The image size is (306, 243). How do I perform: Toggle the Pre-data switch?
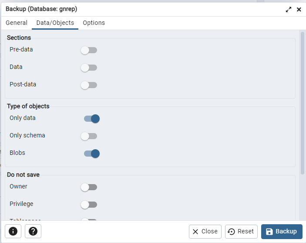(x=89, y=50)
